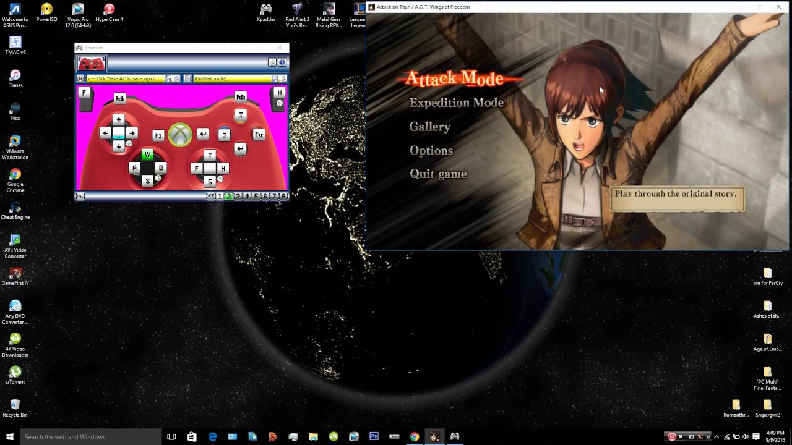Viewport: 792px width, 445px height.
Task: Open the Untitled profile name list
Action: click(232, 78)
